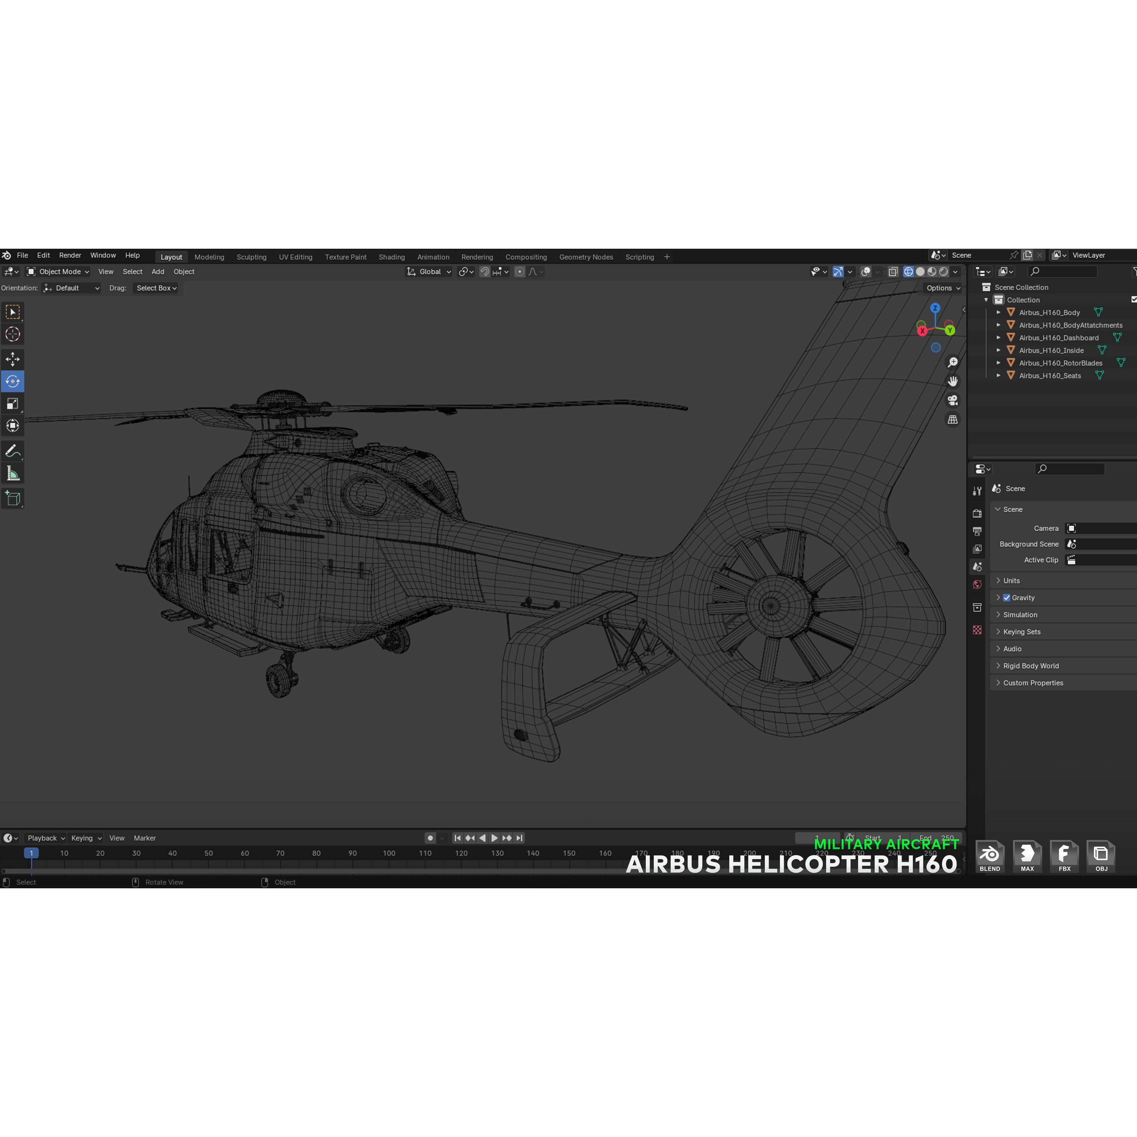Open the Output Properties tab

click(977, 531)
